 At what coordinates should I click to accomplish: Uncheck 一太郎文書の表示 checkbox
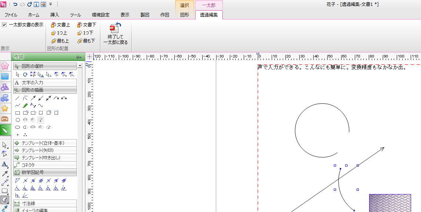click(x=4, y=25)
